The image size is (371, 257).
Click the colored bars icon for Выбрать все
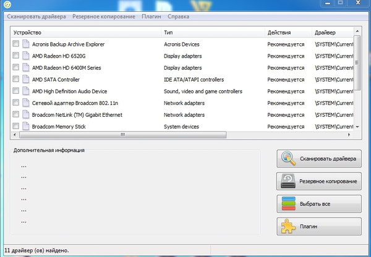coord(288,204)
